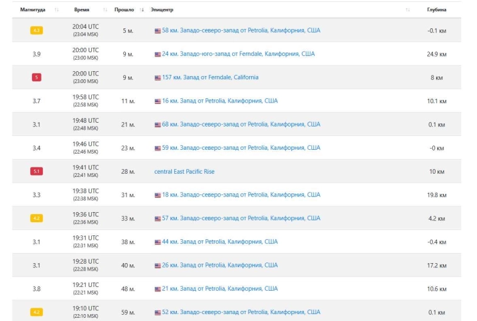The width and height of the screenshot is (477, 321).
Task: Toggle sort arrow beside Прошло header
Action: pos(142,10)
